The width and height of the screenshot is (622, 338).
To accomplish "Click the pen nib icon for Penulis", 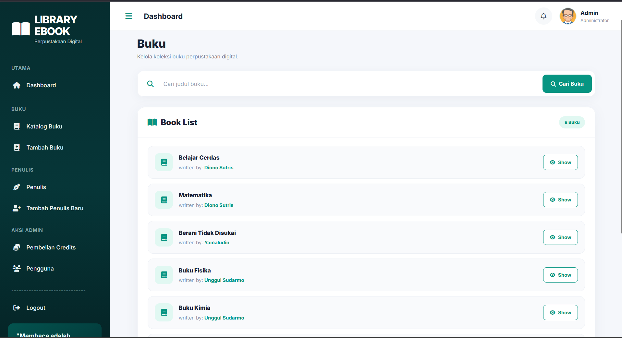I will point(17,187).
